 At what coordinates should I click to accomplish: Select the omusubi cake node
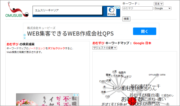(157, 75)
